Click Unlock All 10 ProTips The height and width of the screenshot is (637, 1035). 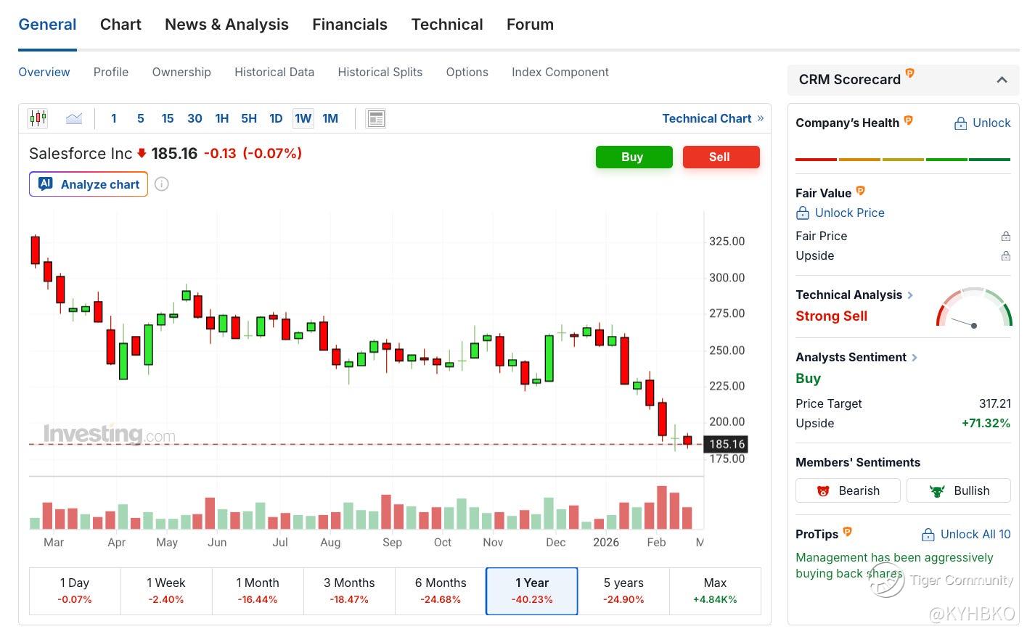point(966,535)
